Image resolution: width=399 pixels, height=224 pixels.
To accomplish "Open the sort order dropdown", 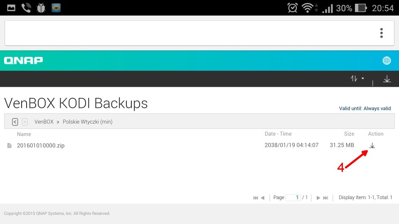I will pos(357,78).
